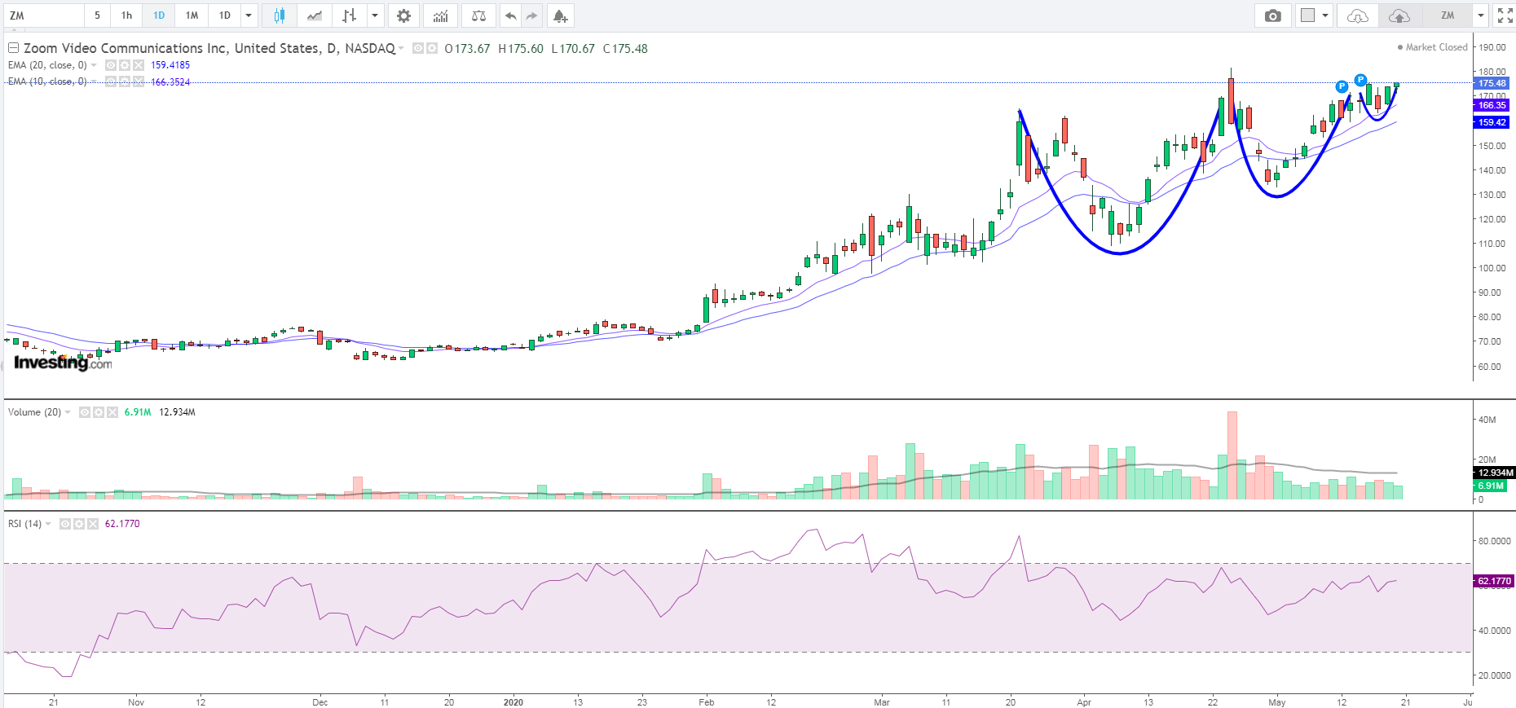1516x708 pixels.
Task: Open the layout selector square dropdown
Action: pyautogui.click(x=1314, y=15)
